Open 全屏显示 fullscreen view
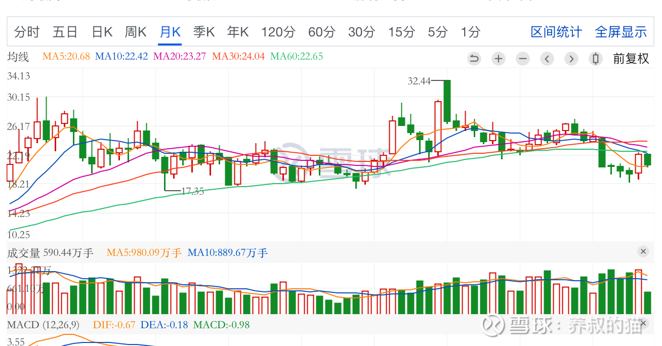Screen dimensions: 662x346 pos(621,32)
